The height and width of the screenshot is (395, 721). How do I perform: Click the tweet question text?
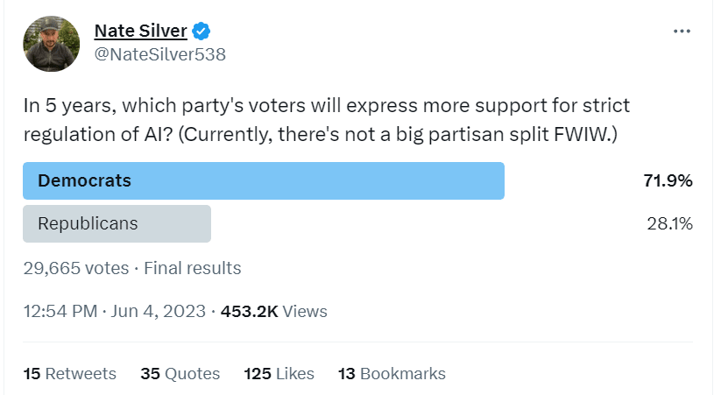[x=326, y=121]
